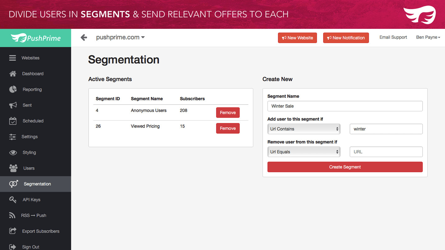The height and width of the screenshot is (250, 445).
Task: Click the URL field for remove condition
Action: [x=386, y=152]
